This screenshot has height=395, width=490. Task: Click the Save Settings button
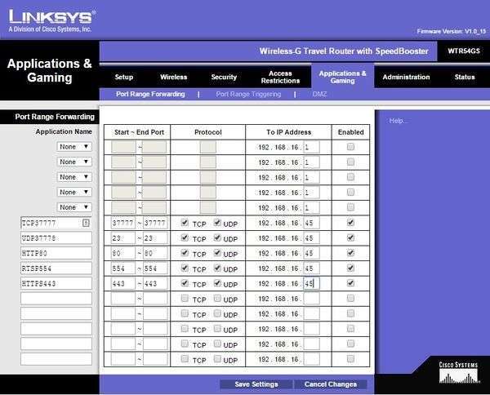pyautogui.click(x=256, y=384)
